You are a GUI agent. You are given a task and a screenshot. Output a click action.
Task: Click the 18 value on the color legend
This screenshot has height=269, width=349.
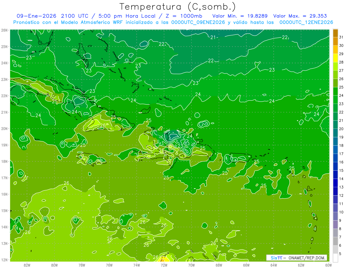pyautogui.click(x=341, y=145)
